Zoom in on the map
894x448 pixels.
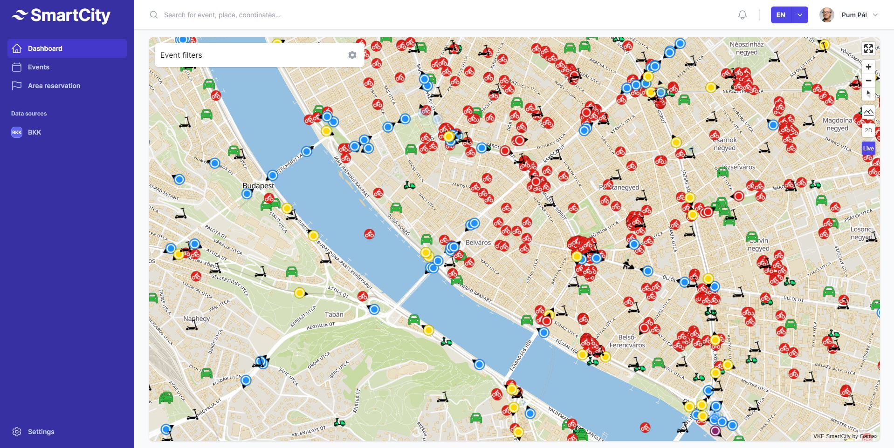click(868, 67)
